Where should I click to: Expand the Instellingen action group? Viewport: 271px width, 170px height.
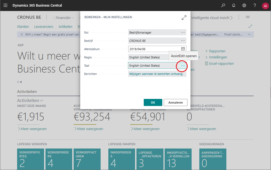(x=216, y=57)
